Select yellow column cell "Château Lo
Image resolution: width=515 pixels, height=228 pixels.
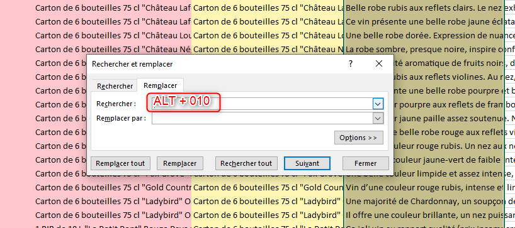point(268,35)
